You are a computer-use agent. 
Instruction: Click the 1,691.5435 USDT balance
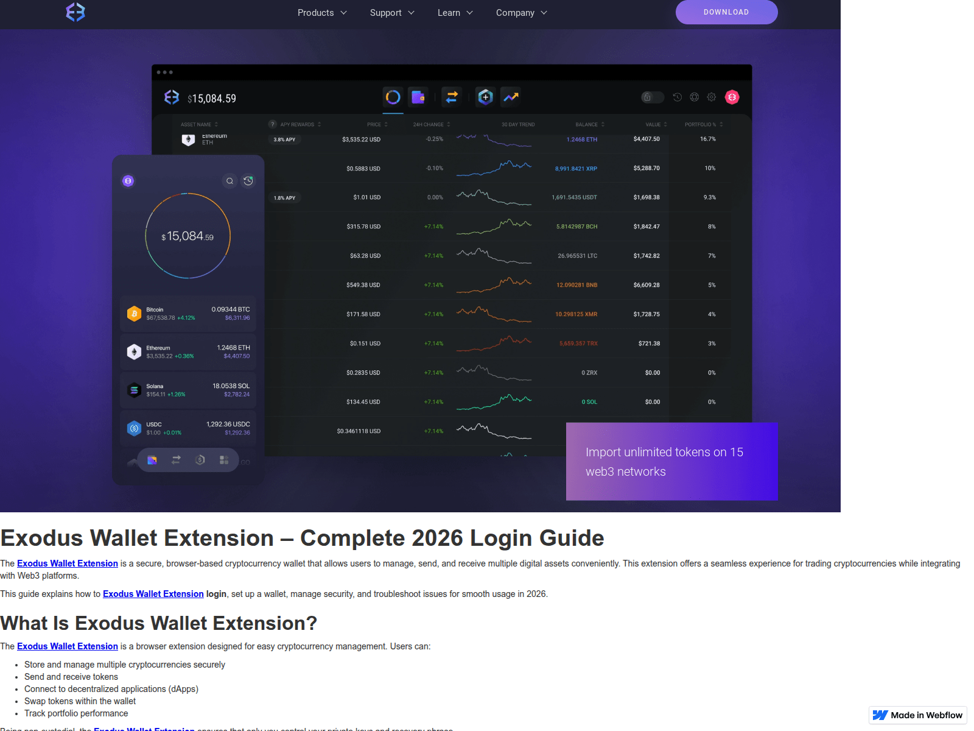click(574, 197)
